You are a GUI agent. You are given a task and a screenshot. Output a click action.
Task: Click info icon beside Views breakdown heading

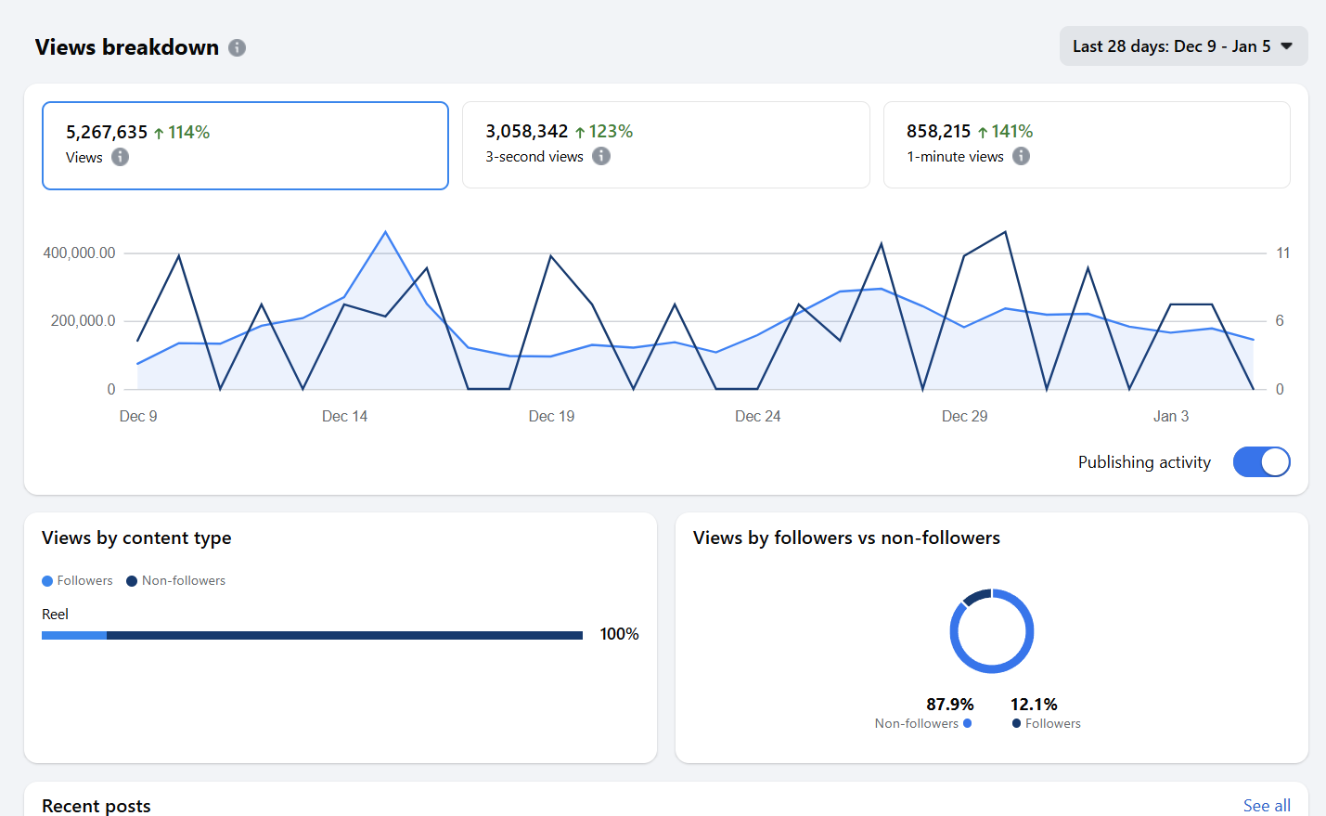pos(238,47)
